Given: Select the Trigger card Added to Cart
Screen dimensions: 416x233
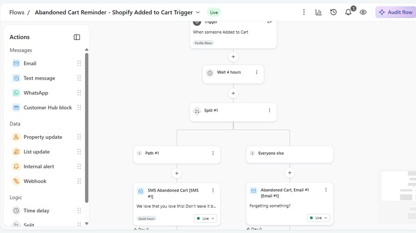Looking at the screenshot, I should point(233,35).
